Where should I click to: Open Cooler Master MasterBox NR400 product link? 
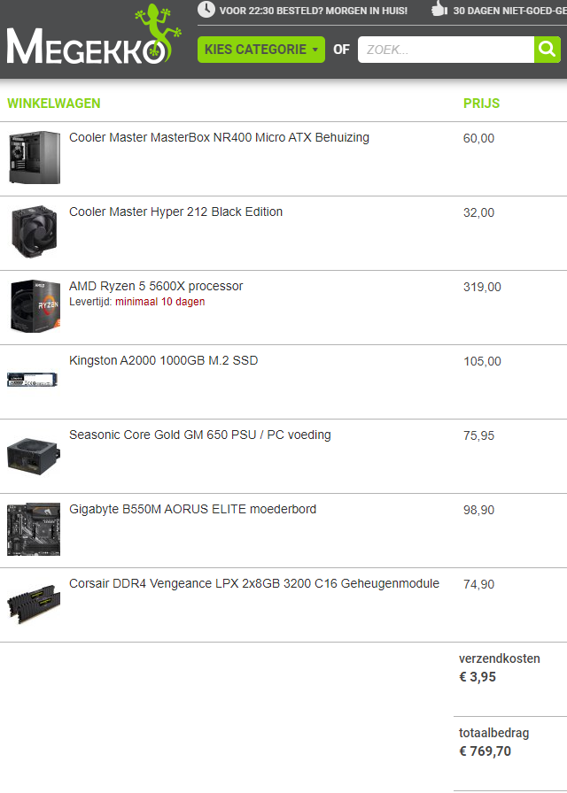(x=219, y=137)
